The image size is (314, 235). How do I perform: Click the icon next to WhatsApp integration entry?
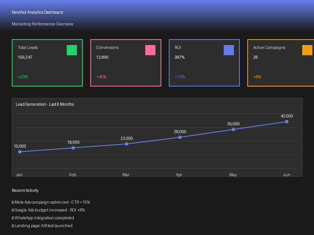click(12, 218)
